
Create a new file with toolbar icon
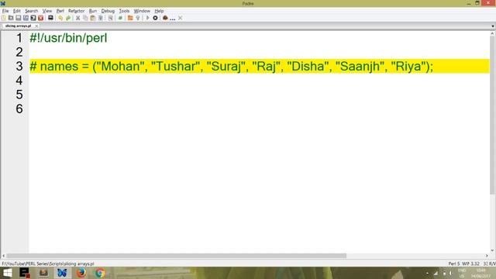(3, 18)
